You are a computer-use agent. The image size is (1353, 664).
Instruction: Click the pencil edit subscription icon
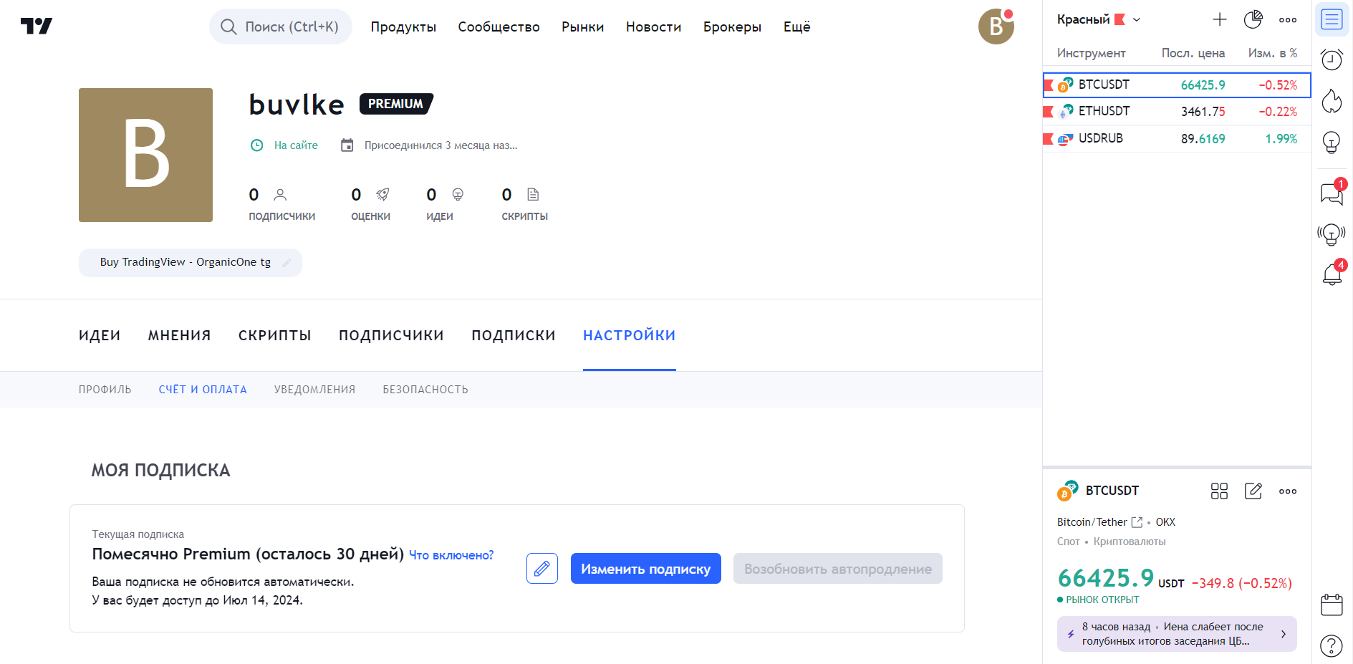(x=542, y=569)
